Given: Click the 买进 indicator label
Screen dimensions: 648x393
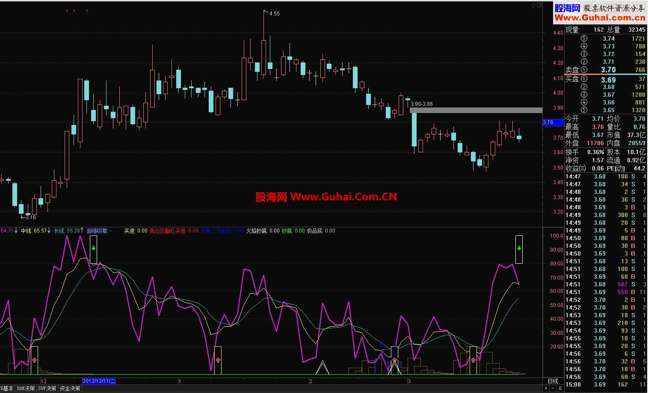Looking at the screenshot, I should click(x=136, y=231).
